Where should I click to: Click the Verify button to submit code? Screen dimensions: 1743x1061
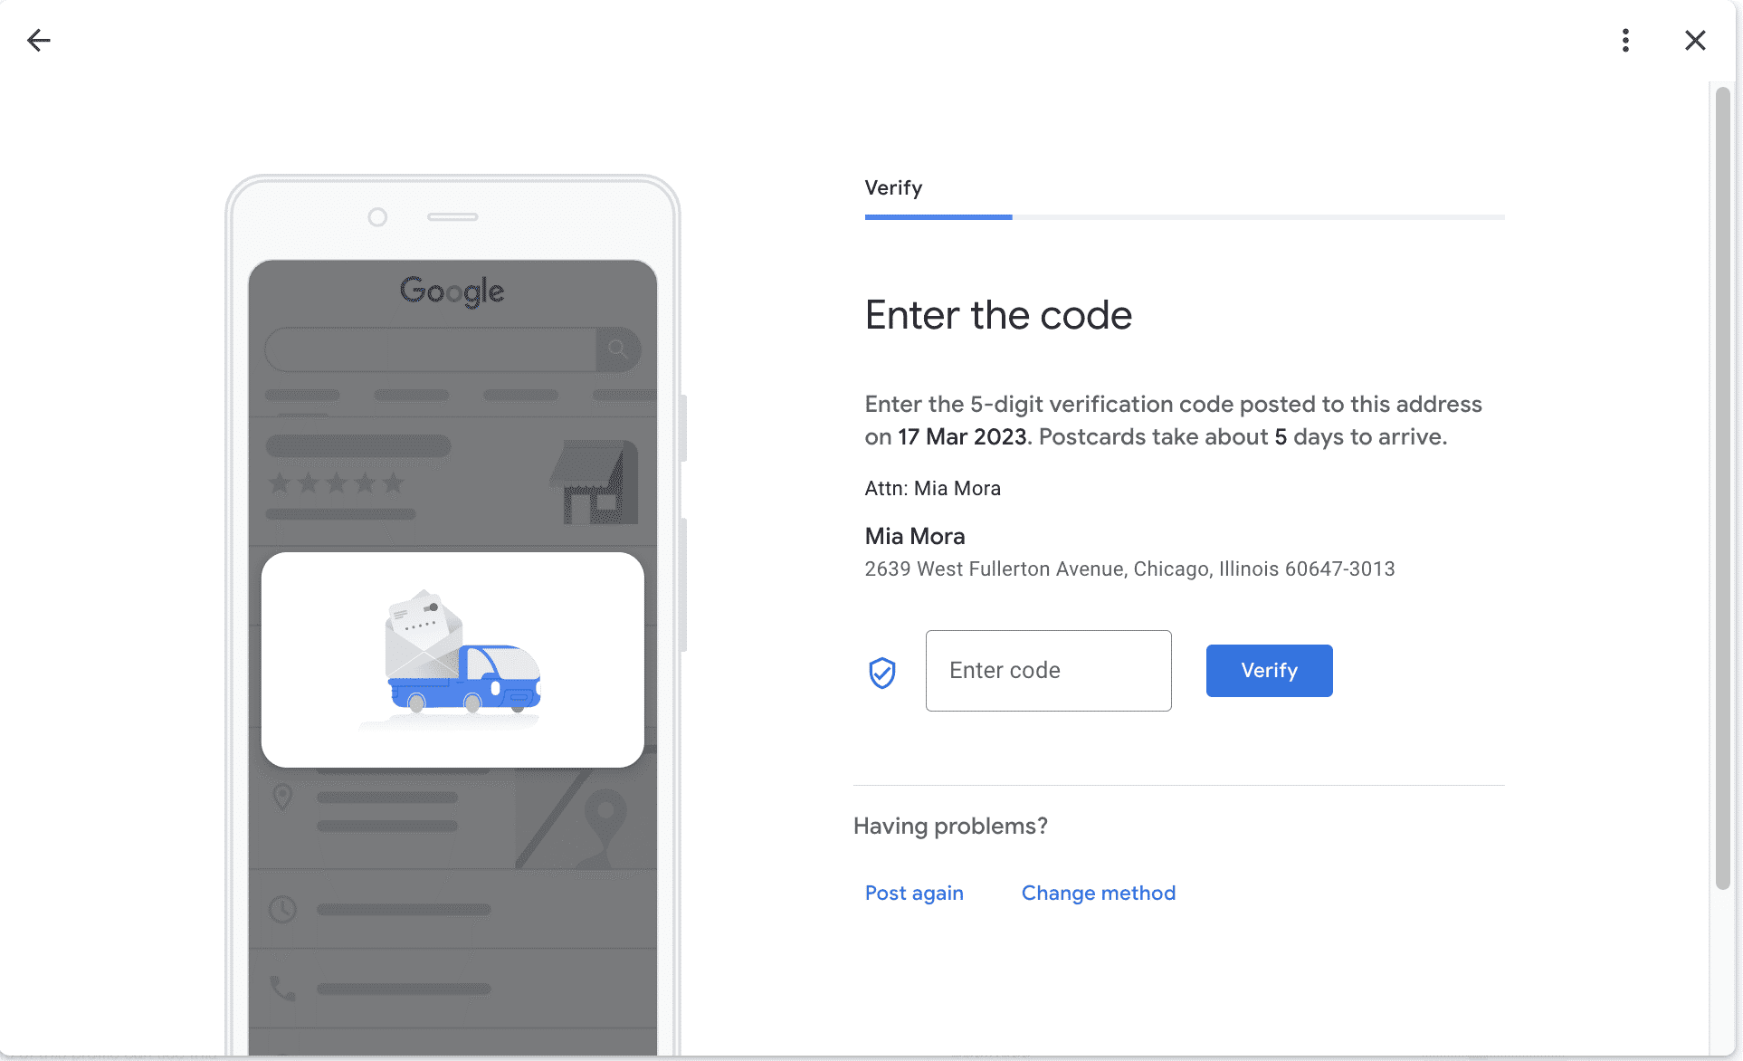[1269, 670]
